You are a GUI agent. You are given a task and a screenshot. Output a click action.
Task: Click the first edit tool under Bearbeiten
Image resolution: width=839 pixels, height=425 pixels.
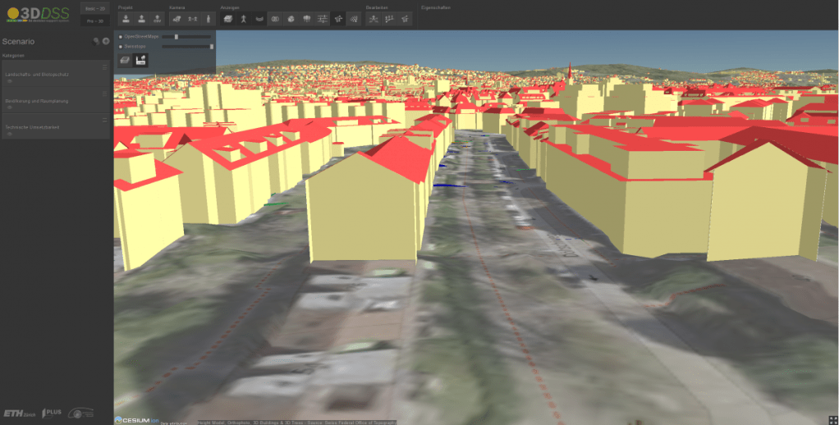click(x=374, y=19)
